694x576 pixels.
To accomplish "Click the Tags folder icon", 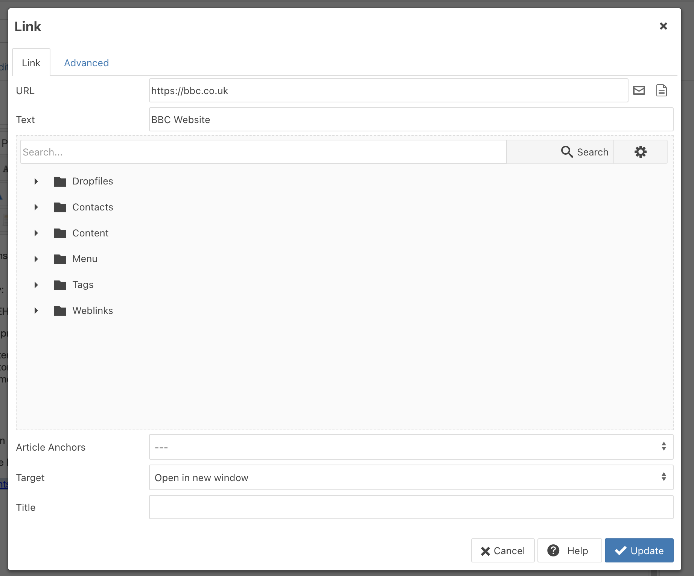I will [60, 285].
